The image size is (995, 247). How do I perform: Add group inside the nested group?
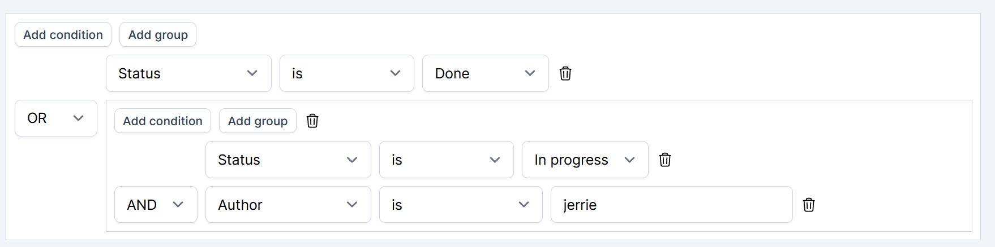click(x=258, y=121)
